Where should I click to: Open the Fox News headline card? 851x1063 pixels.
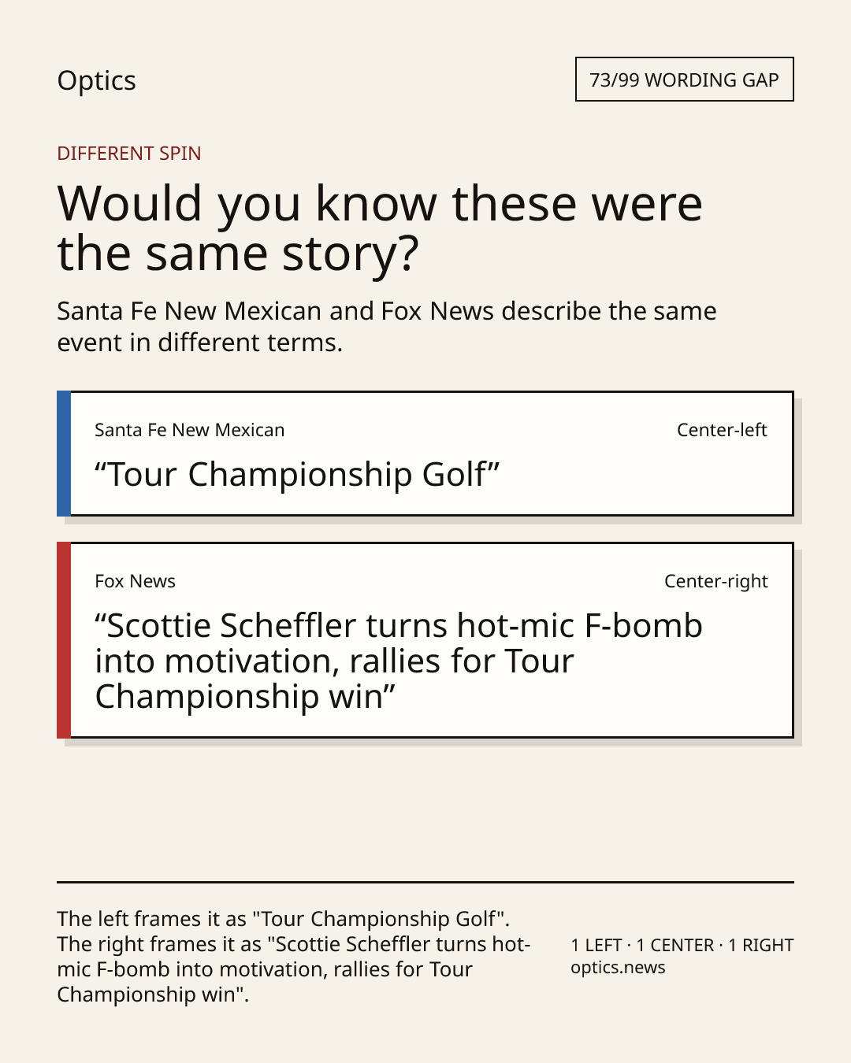pos(425,640)
